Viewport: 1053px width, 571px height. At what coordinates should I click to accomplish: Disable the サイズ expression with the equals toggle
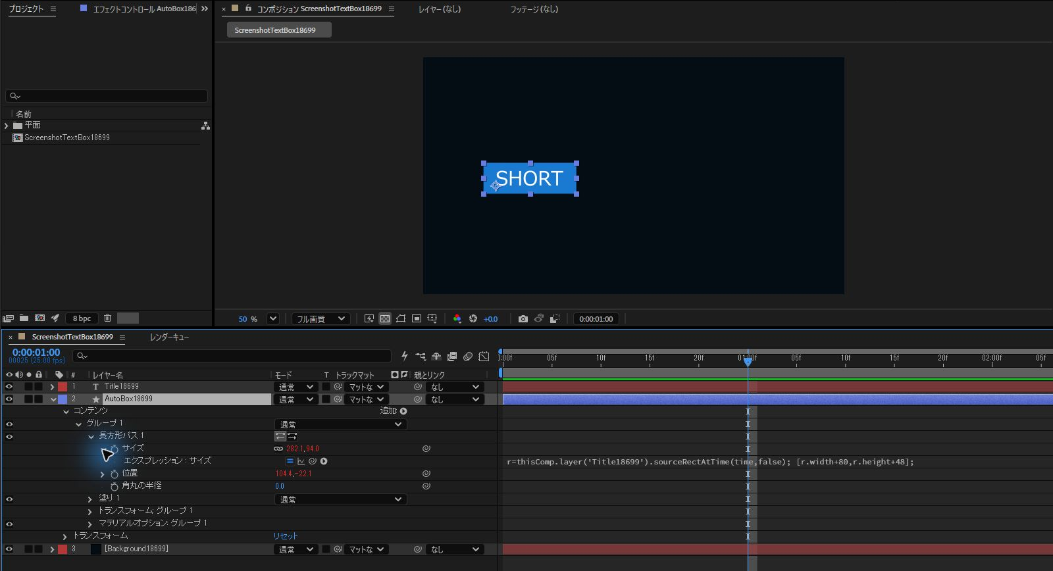[x=290, y=461]
